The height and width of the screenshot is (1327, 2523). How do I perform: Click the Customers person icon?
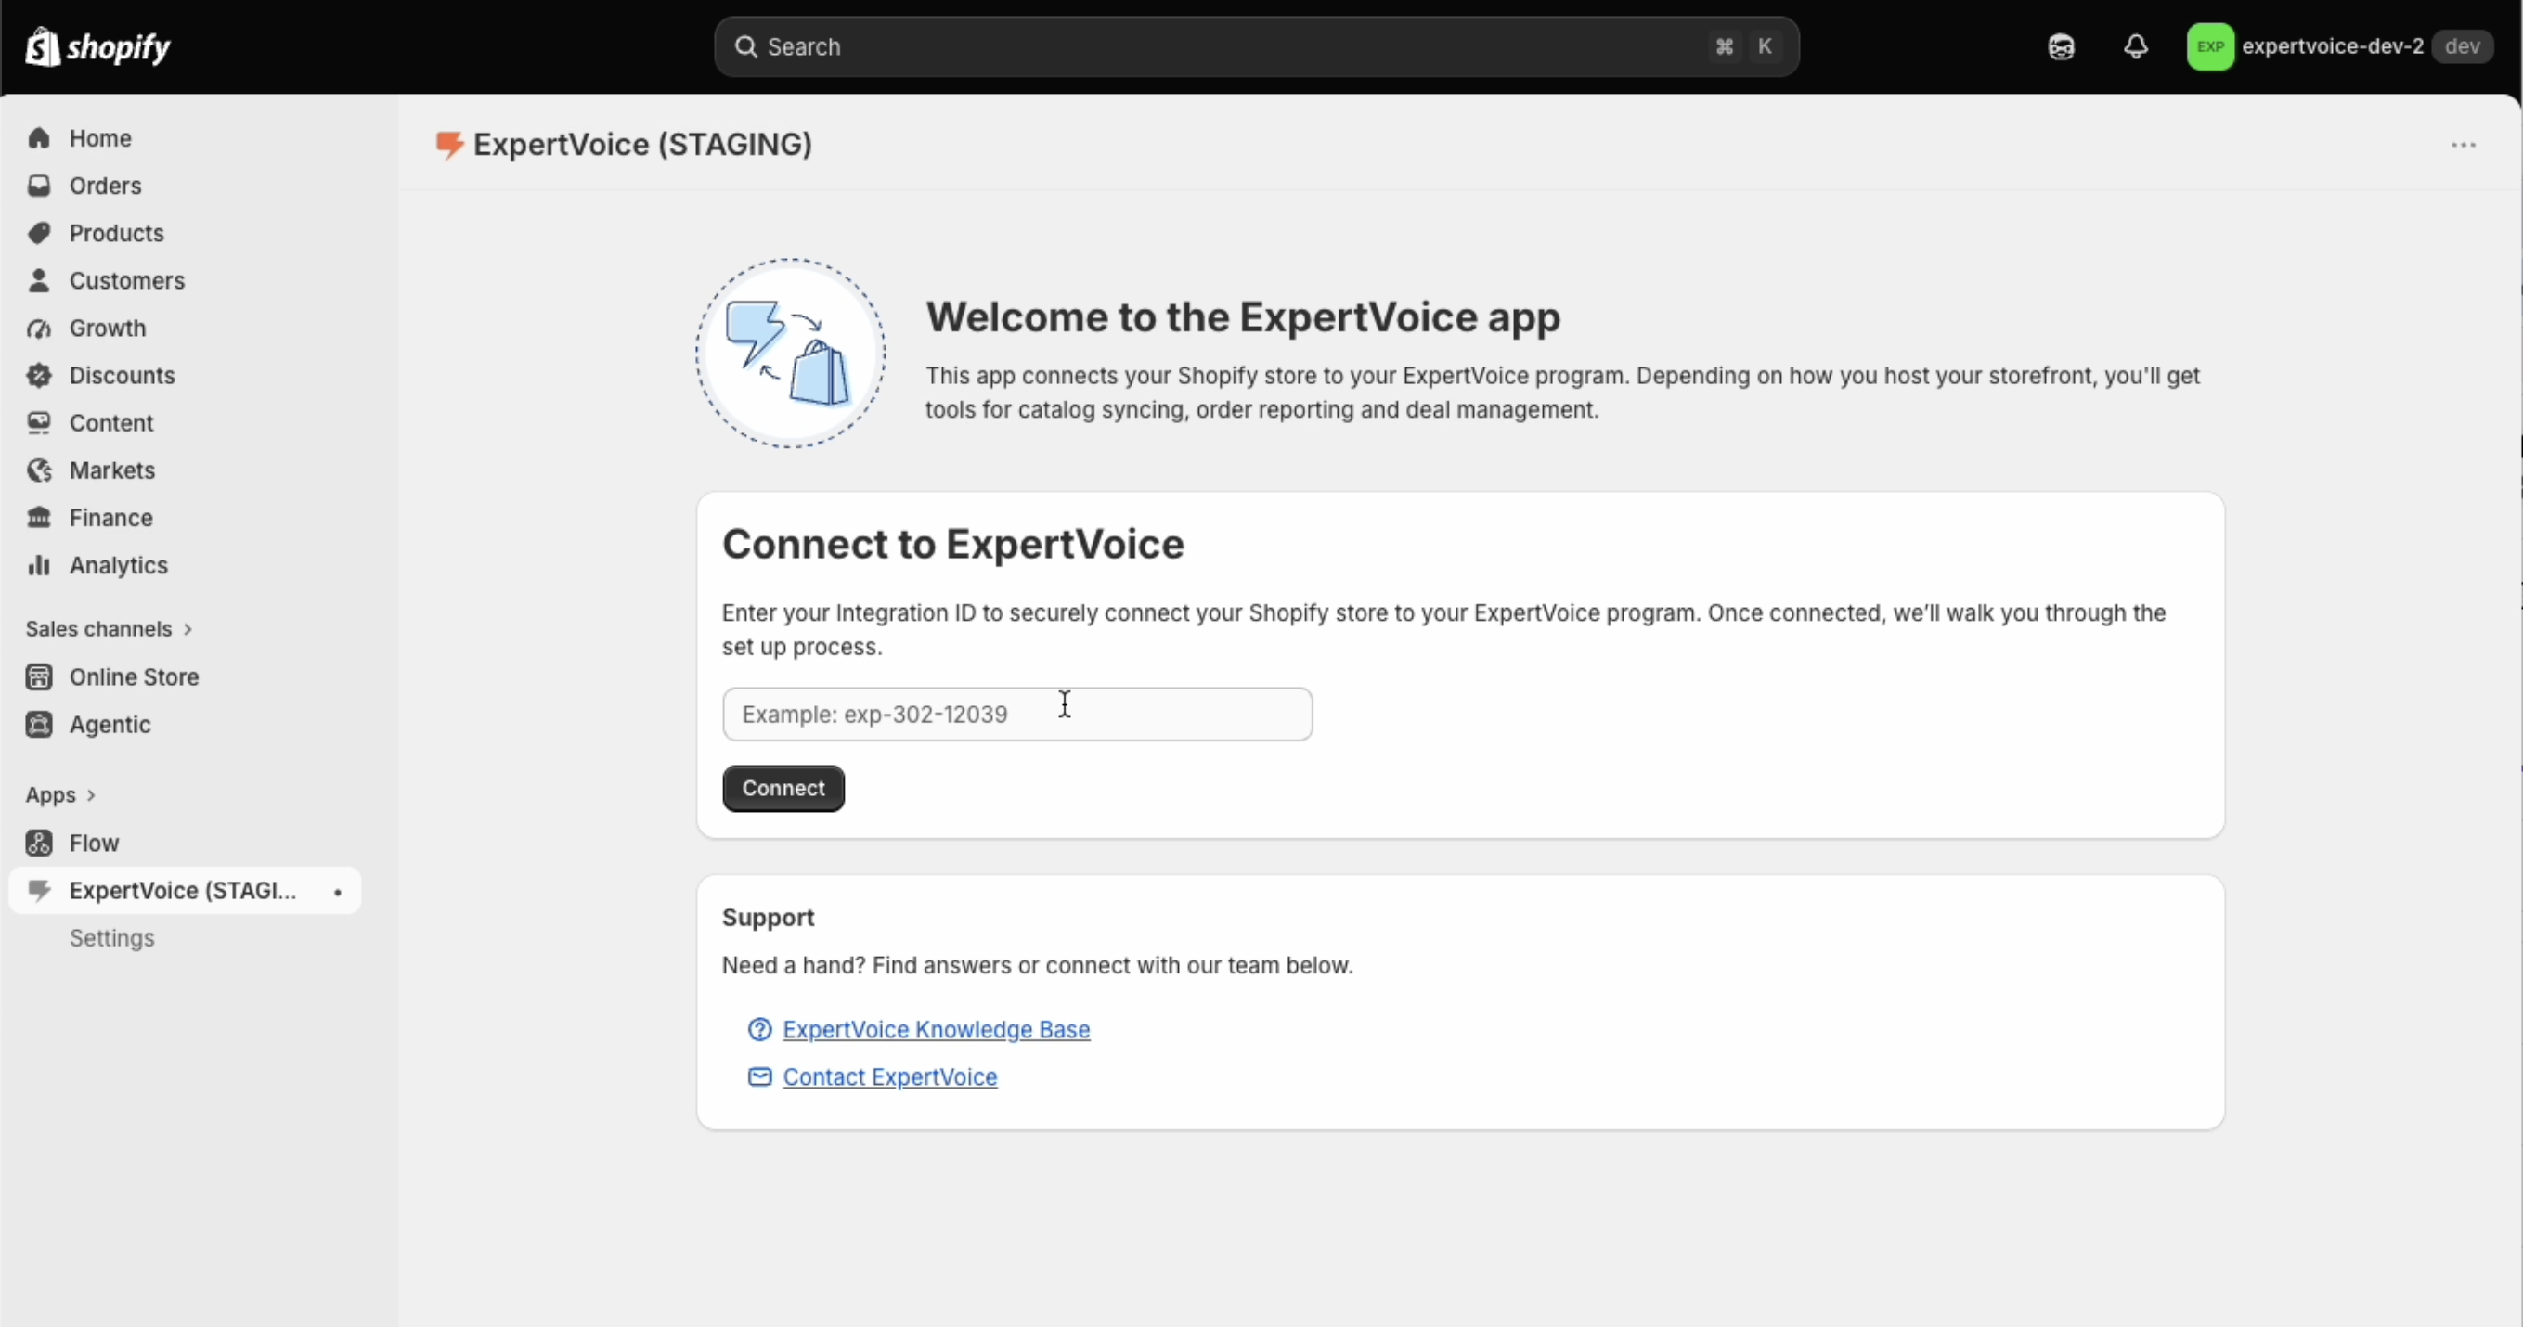point(39,280)
